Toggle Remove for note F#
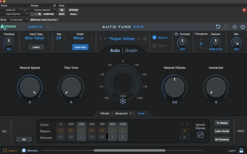 pyautogui.click(x=92, y=137)
